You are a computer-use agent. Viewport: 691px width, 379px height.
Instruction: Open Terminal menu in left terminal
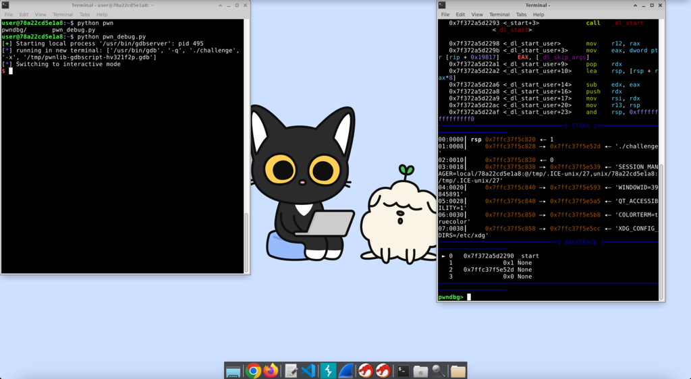pyautogui.click(x=63, y=15)
